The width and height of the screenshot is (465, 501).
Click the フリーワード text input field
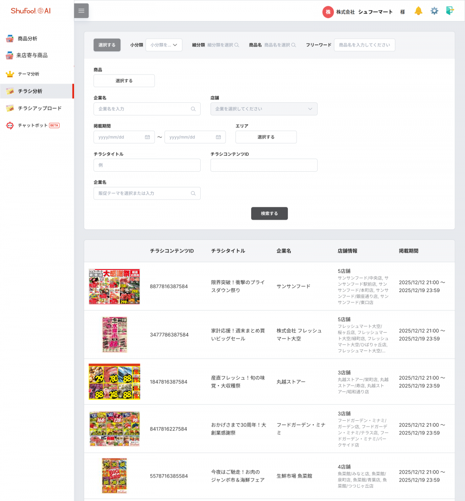coord(364,45)
